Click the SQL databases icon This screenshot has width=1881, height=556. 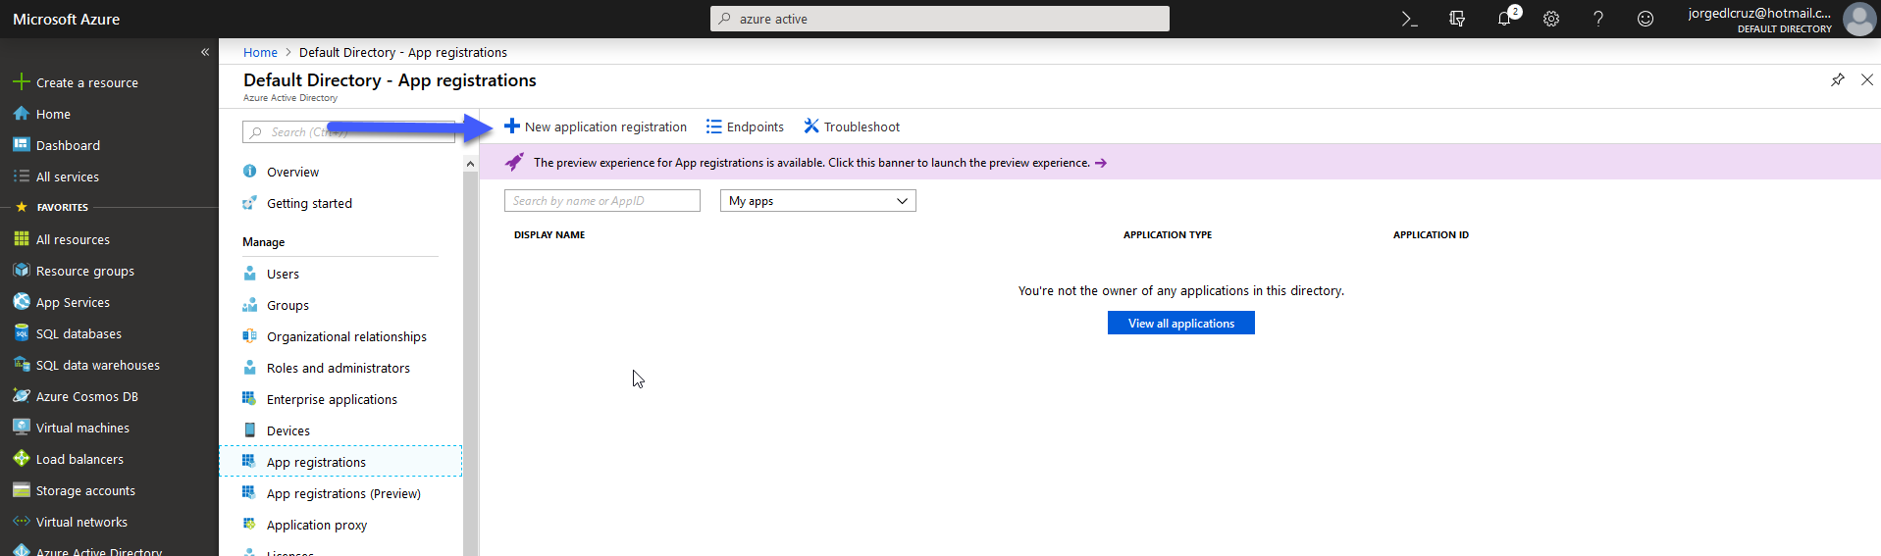coord(22,333)
